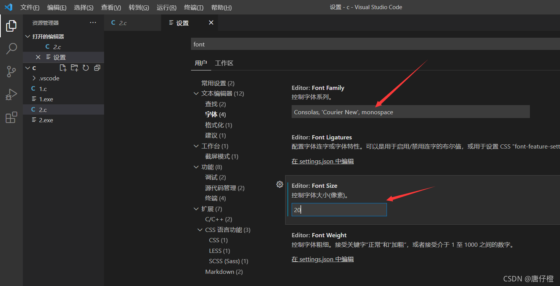The height and width of the screenshot is (286, 560).
Task: Select 字体 (4) settings category
Action: click(x=215, y=115)
